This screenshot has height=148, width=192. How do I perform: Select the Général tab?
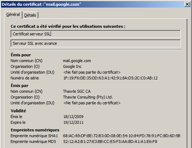(13, 15)
